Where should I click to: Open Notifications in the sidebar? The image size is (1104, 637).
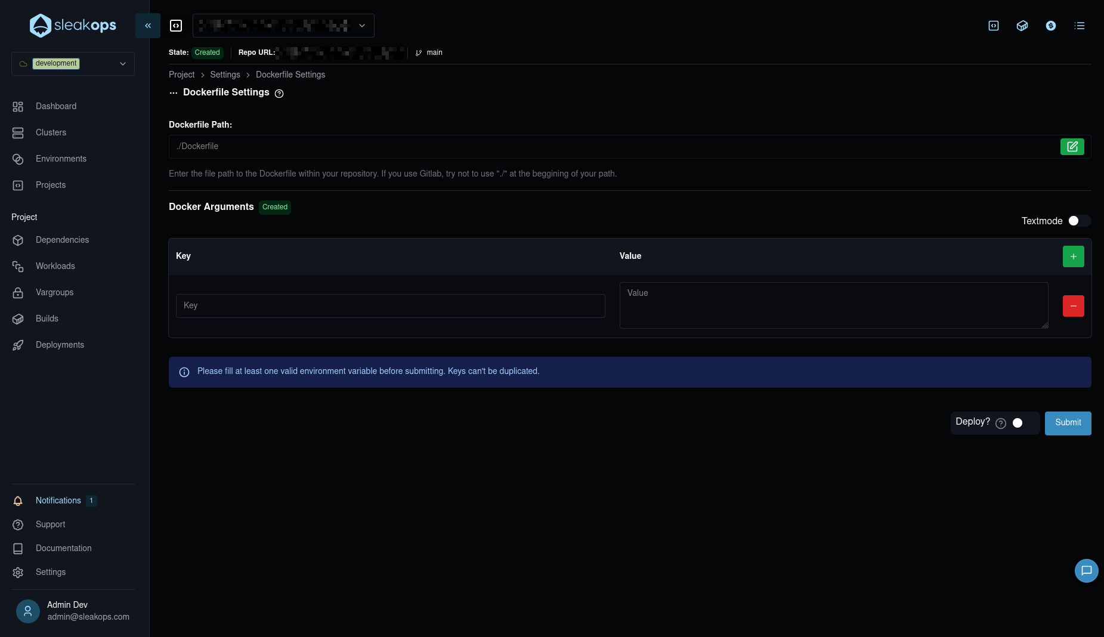pos(58,500)
